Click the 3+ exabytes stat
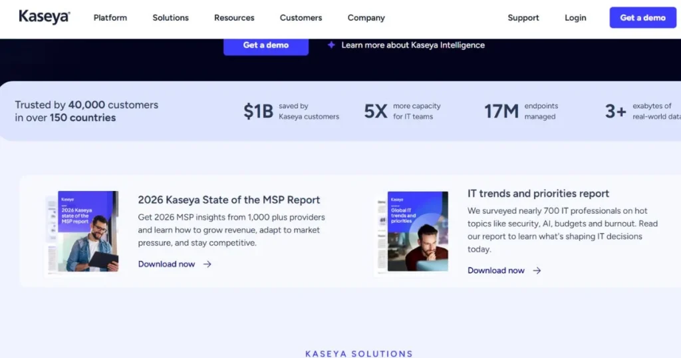681x358 pixels. [643, 111]
